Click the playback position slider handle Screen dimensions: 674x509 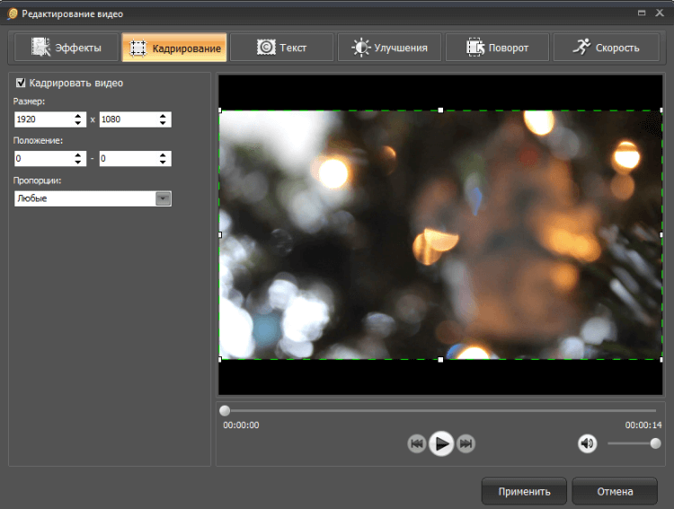click(x=225, y=410)
